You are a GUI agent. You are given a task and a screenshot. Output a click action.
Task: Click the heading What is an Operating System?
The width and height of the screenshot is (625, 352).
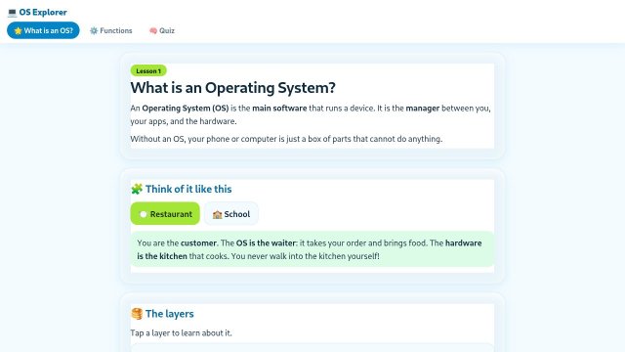[232, 87]
